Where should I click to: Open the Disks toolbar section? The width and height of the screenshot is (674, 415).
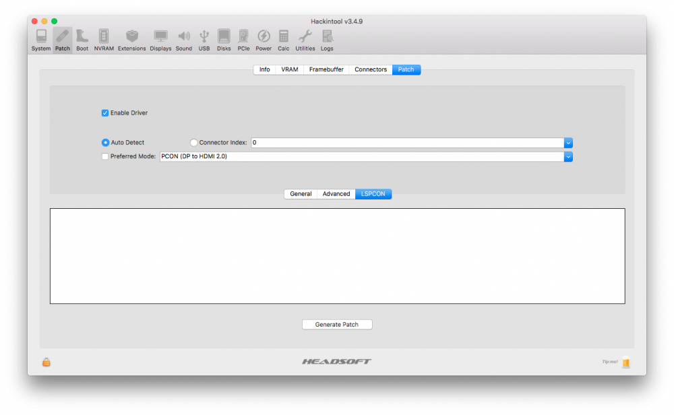click(224, 40)
